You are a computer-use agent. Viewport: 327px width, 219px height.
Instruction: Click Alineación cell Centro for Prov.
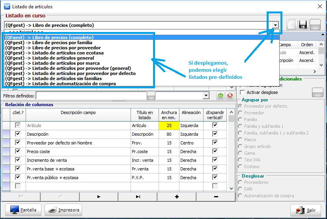(191, 143)
